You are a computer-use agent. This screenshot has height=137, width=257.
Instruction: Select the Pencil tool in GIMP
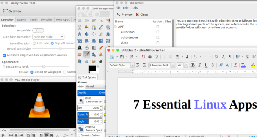tap(101, 47)
